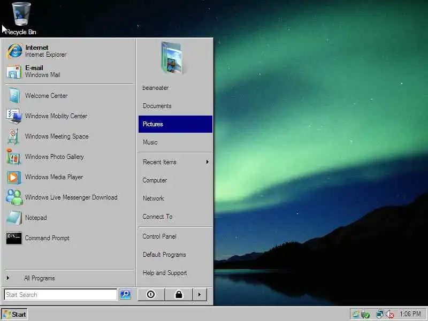Open shutdown options arrow beside lock
428x321 pixels.
tap(200, 294)
